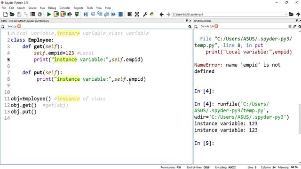Go back with left arrow

coord(161,15)
